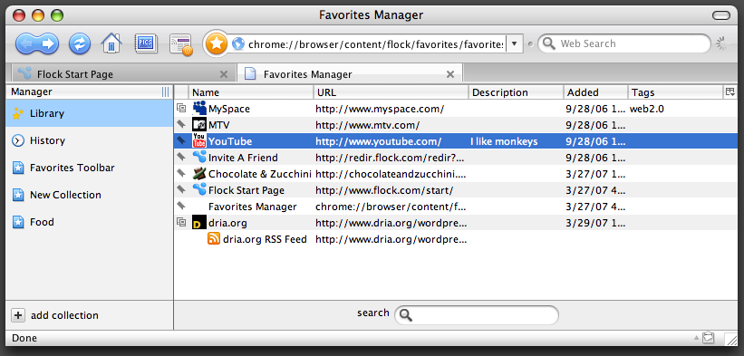The image size is (744, 356).
Task: Reload the page with the refresh icon
Action: (x=80, y=44)
